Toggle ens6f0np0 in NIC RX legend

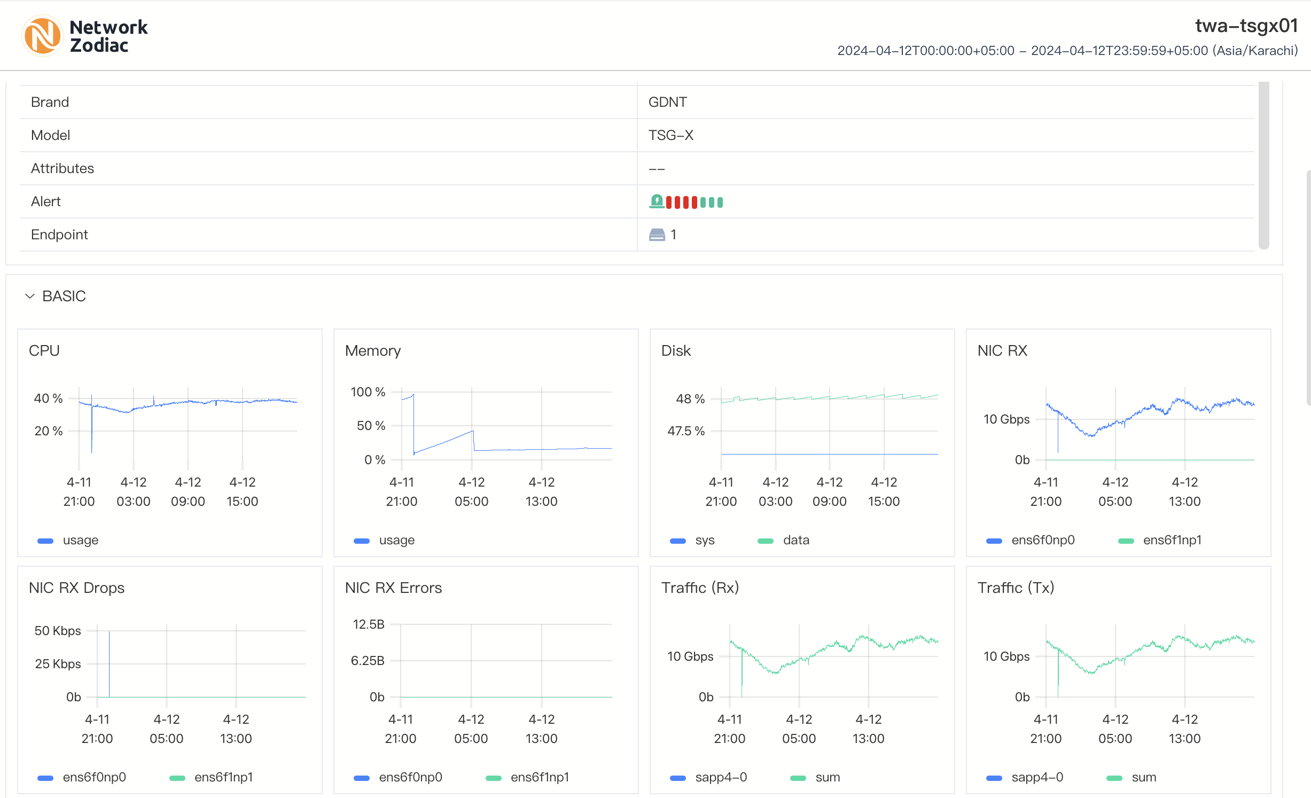point(1042,540)
